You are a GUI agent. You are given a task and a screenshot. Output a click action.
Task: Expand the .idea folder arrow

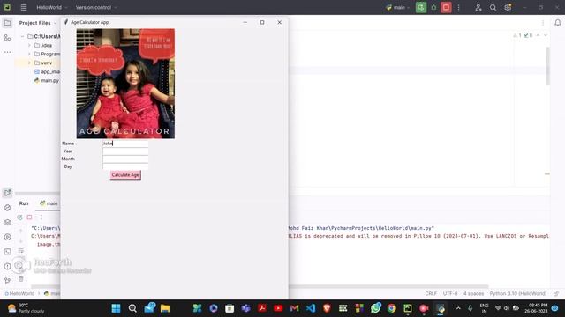tap(29, 45)
